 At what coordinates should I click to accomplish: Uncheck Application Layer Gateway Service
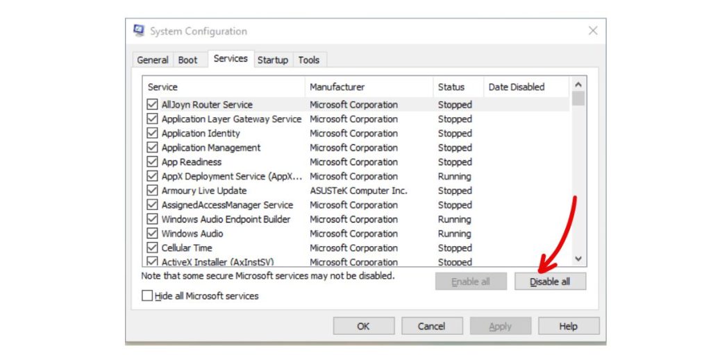coord(152,119)
